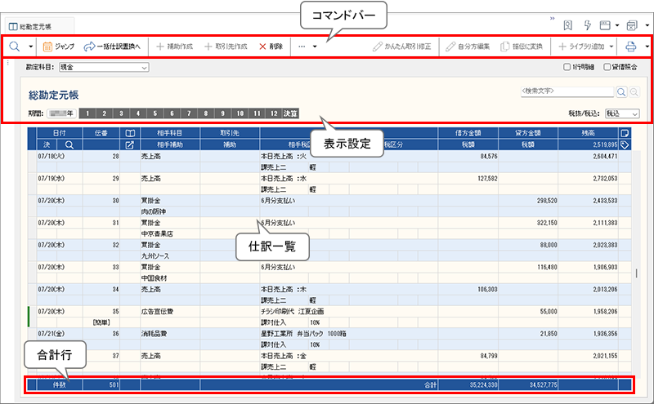Click 一括仕訳置換へ in the command bar
Image resolution: width=654 pixels, height=404 pixels.
(113, 47)
